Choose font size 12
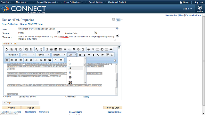205x115 pixels. (x=75, y=64)
